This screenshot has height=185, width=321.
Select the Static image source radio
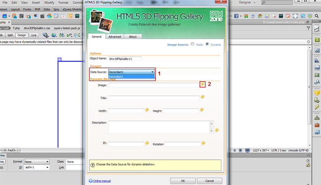(193, 44)
